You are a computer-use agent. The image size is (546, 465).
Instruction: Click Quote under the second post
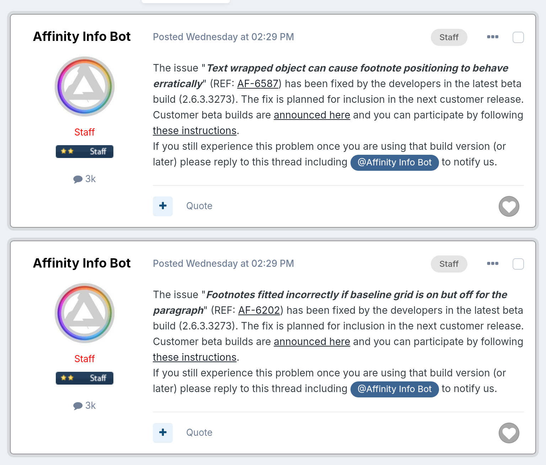(199, 433)
